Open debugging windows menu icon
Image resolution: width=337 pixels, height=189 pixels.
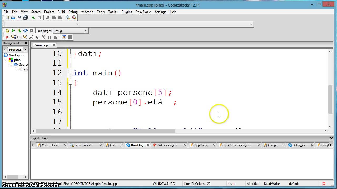[64, 37]
